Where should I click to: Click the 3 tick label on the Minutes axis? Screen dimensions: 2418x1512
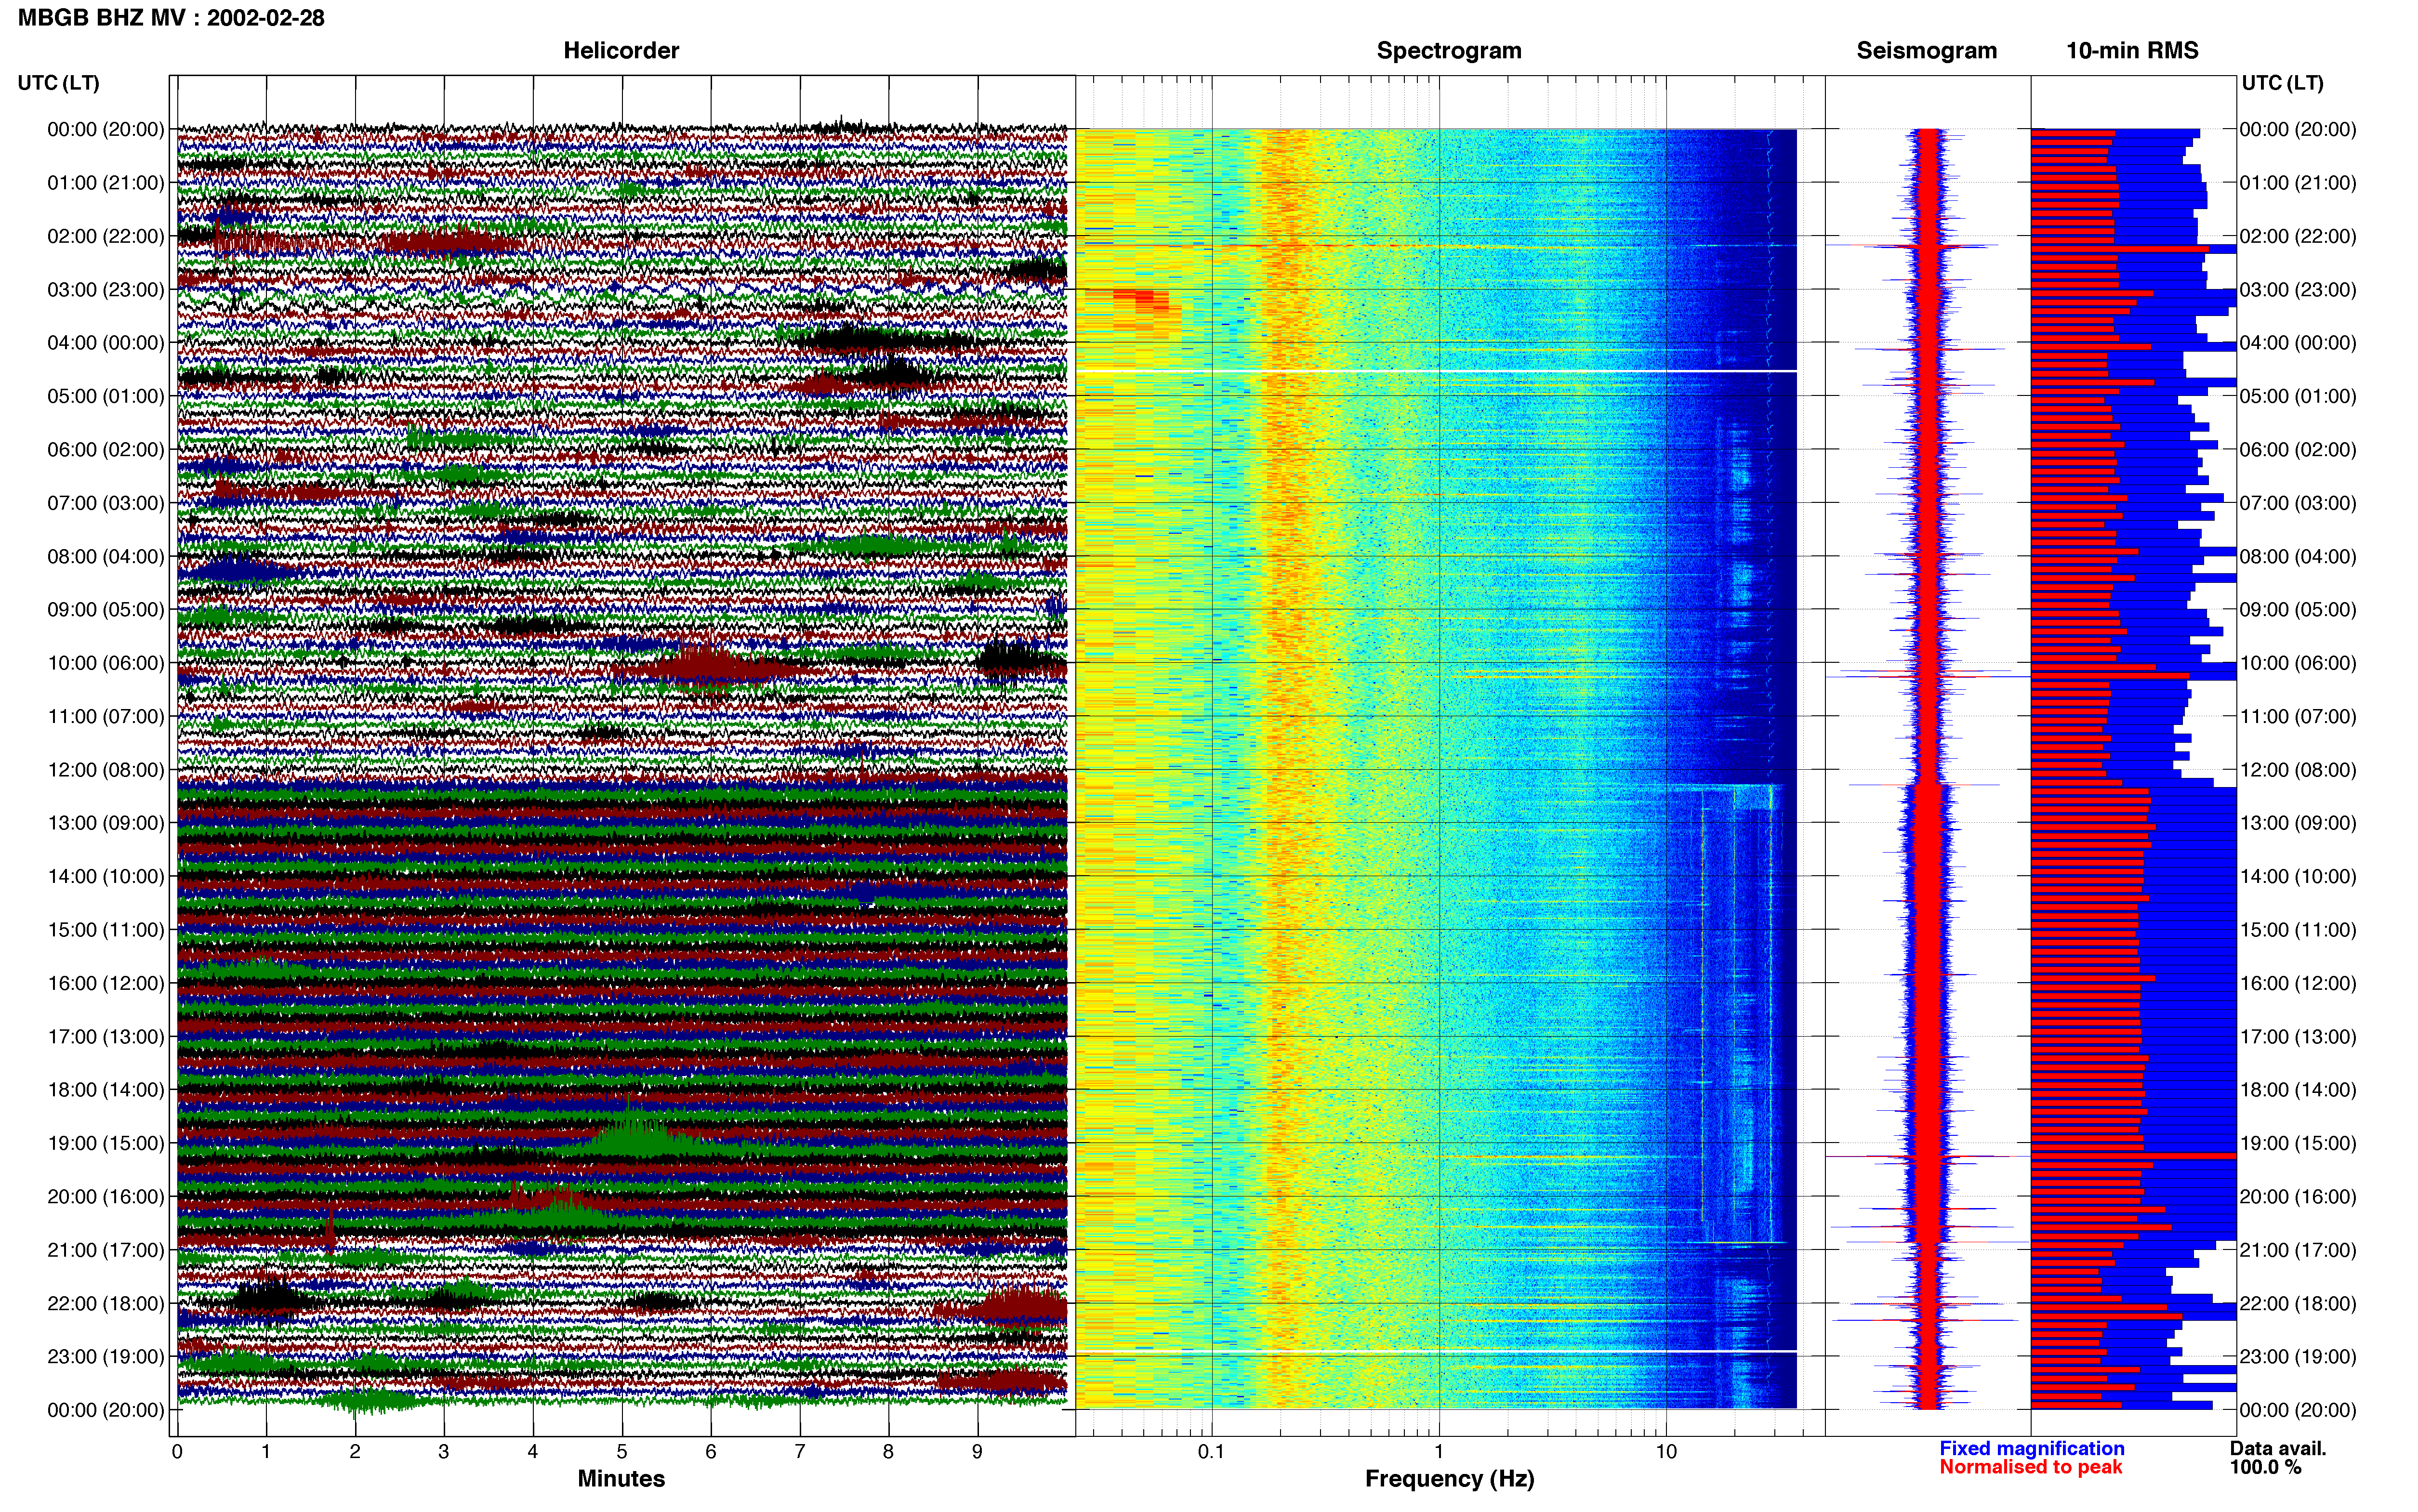point(444,1452)
